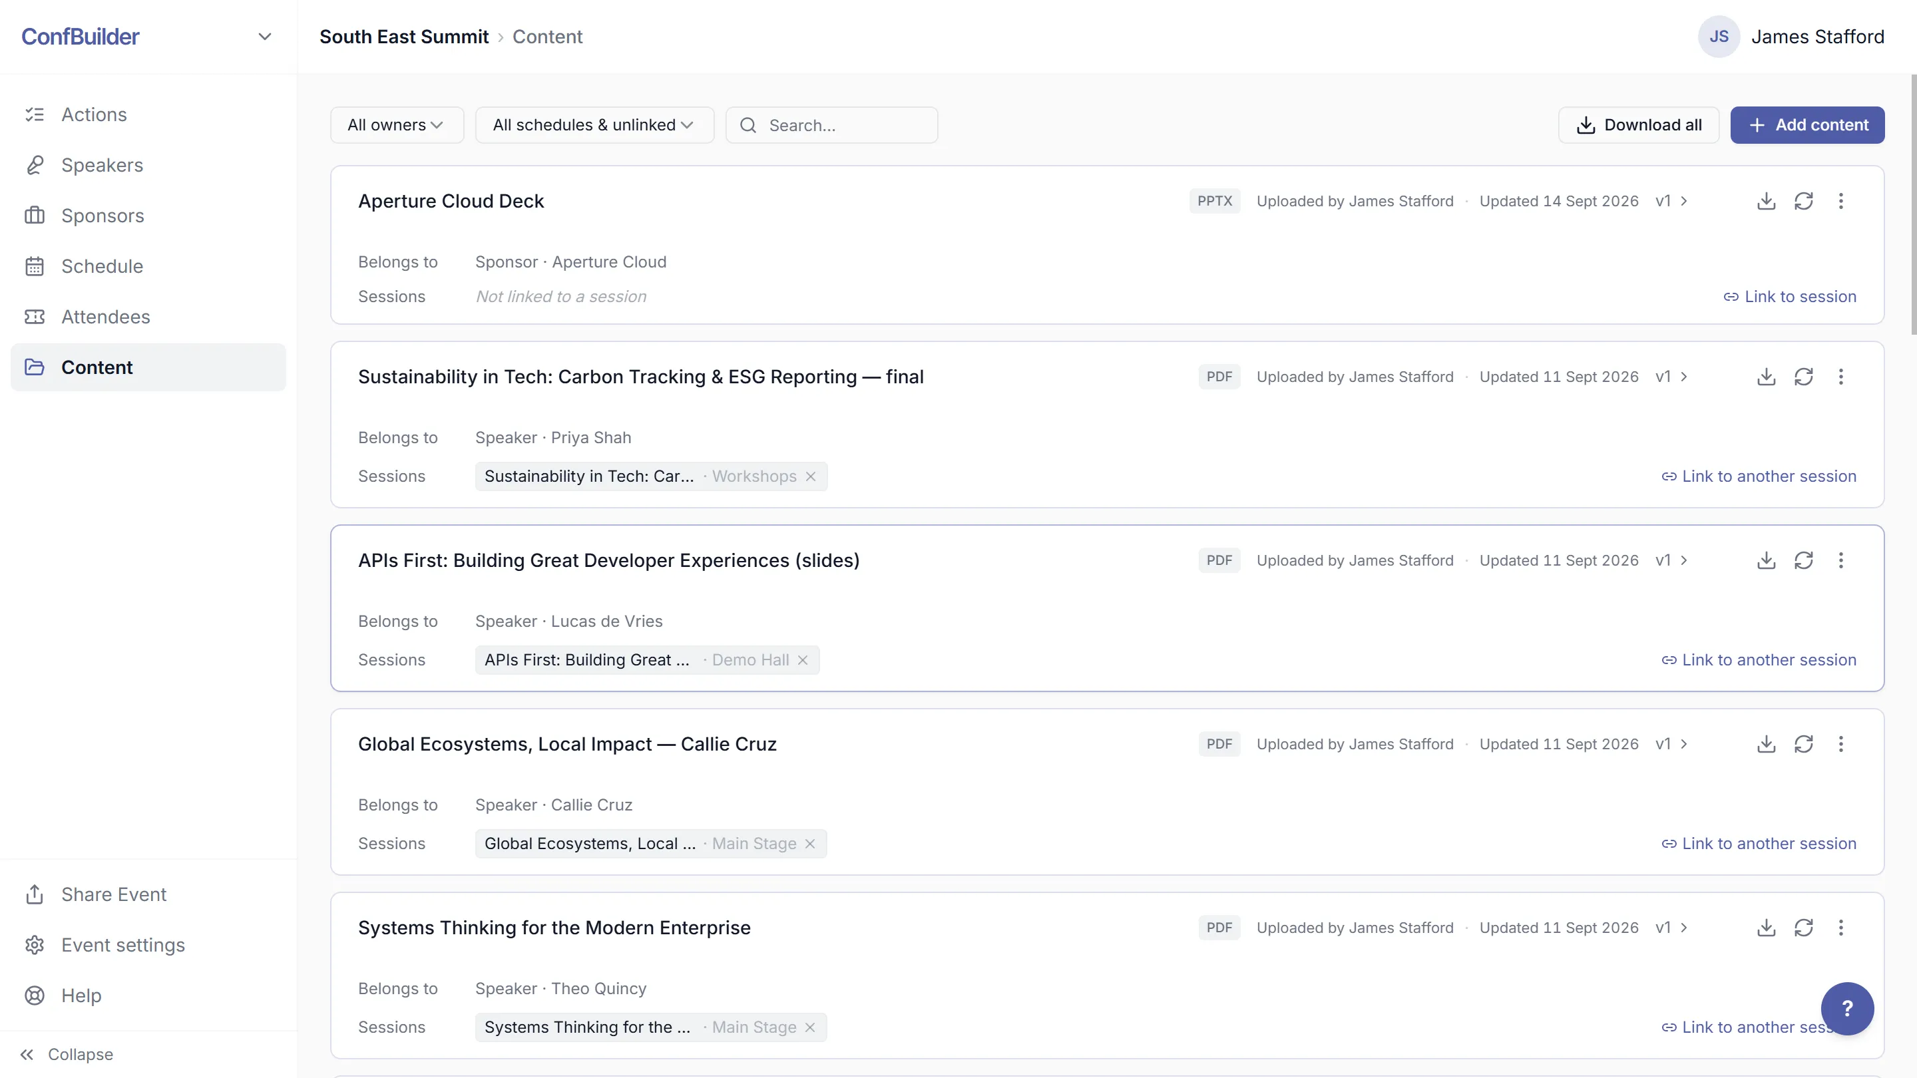Screen dimensions: 1917x1078
Task: Download the Global Ecosystems, Local Impact PDF
Action: [1766, 744]
